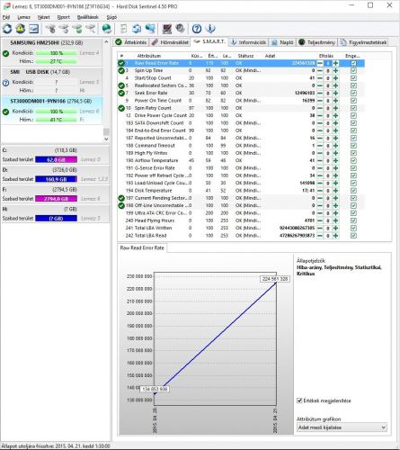Click the globe toolbar icon
This screenshot has height=450, width=400.
107,29
